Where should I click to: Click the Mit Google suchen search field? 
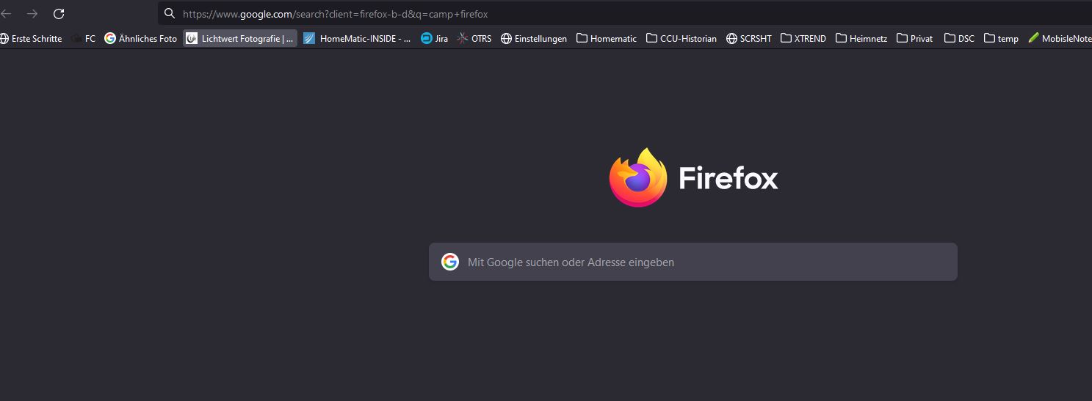(x=693, y=262)
